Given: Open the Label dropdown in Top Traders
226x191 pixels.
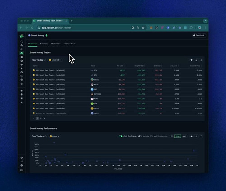Looking at the screenshot, I should 54,136.
